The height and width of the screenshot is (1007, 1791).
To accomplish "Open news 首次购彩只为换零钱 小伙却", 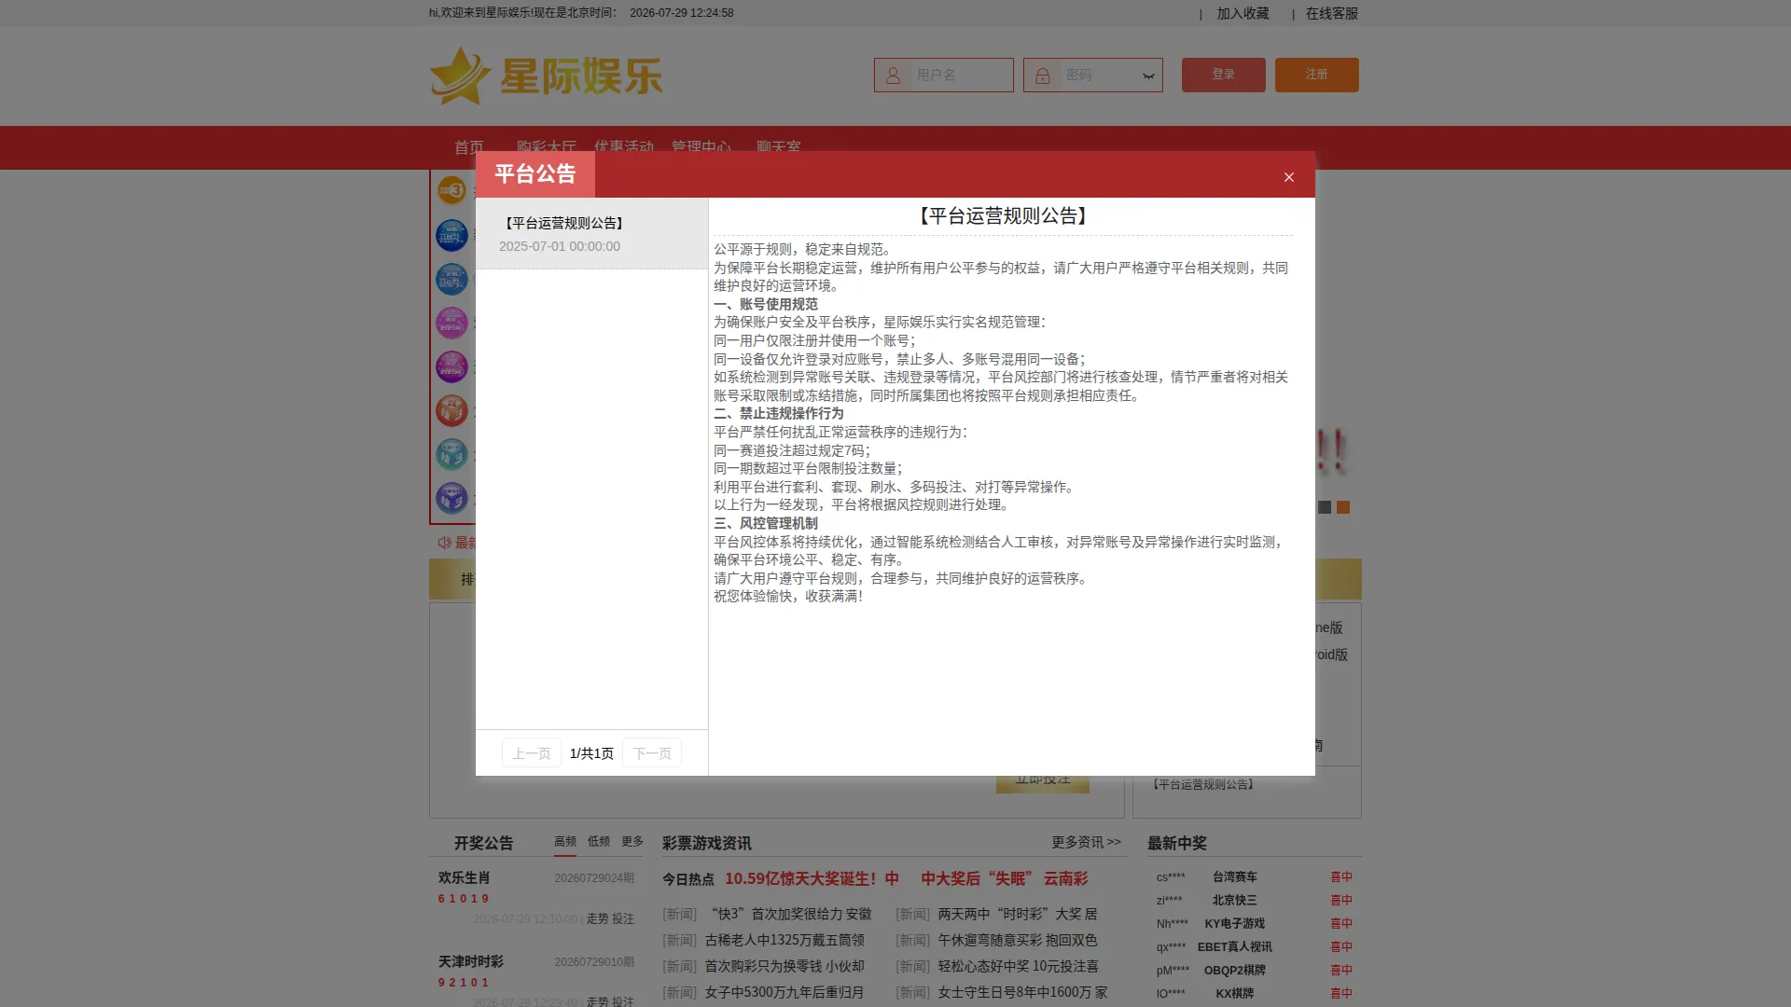I will pos(784,966).
